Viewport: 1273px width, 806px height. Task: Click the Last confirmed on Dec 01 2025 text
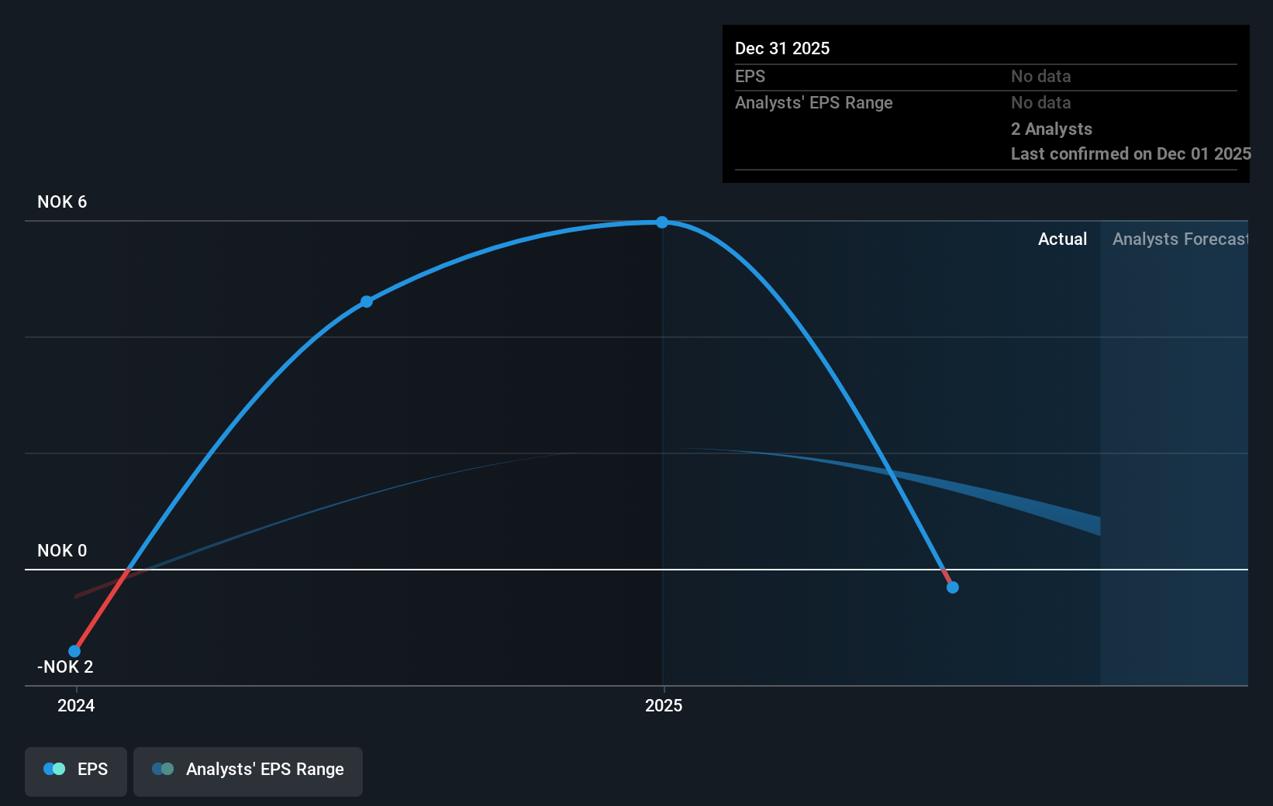point(1130,154)
